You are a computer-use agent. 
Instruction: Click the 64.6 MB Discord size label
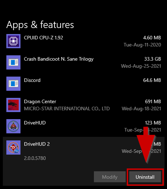pos(152,80)
